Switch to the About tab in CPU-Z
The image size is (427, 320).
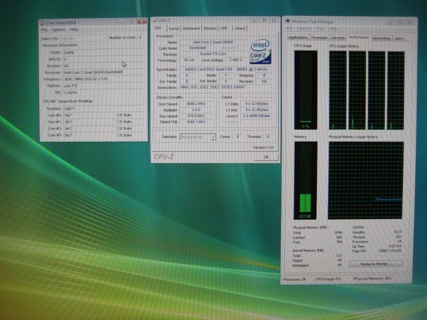tap(240, 28)
